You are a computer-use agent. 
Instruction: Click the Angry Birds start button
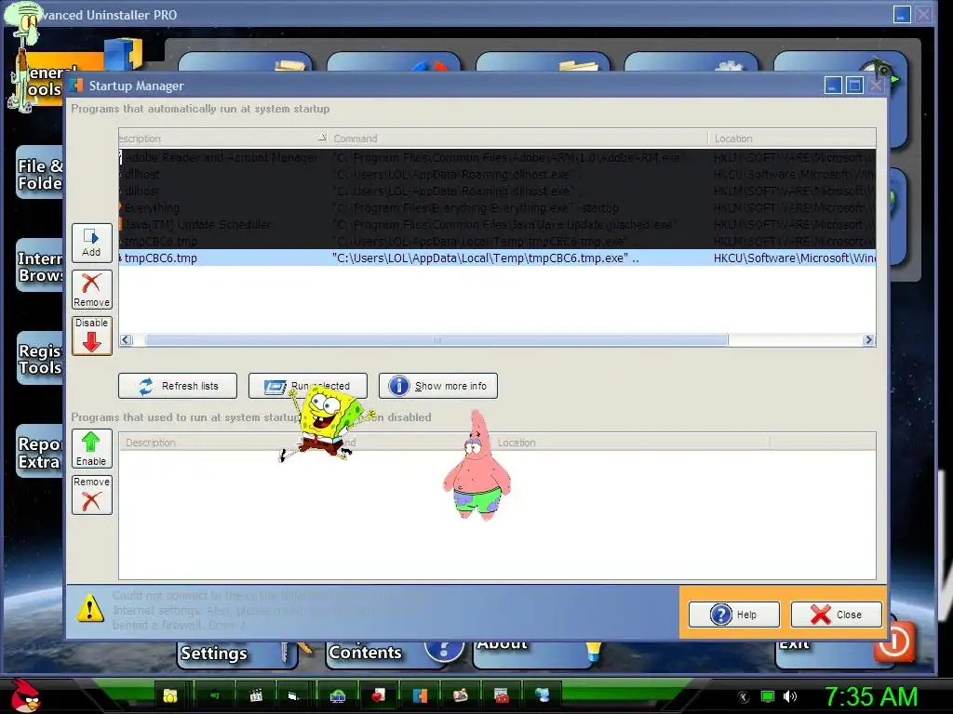(25, 695)
